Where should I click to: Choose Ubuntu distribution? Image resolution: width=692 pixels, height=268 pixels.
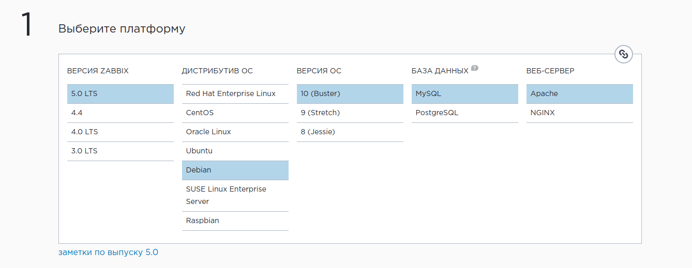coord(235,151)
